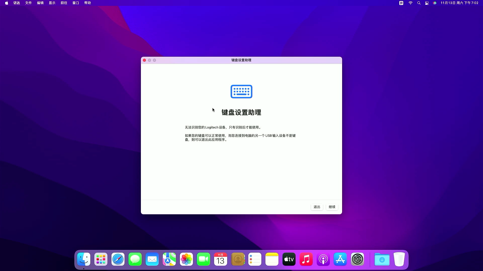Open the Music app icon

[x=306, y=259]
